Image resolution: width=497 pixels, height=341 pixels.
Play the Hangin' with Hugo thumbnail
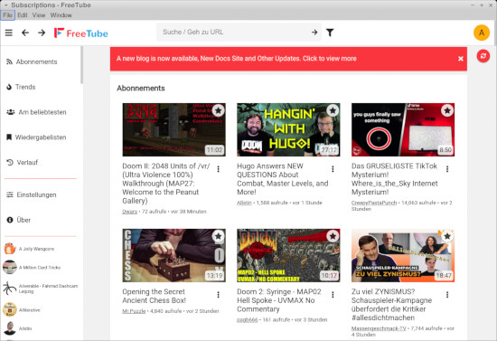pos(288,129)
